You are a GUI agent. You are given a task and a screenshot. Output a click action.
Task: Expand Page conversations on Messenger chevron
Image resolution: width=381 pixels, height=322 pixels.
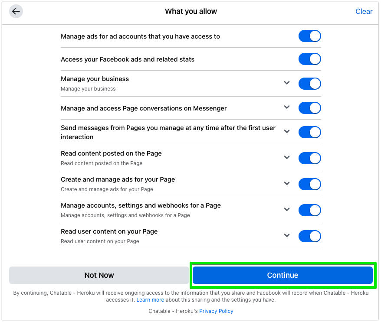(286, 107)
